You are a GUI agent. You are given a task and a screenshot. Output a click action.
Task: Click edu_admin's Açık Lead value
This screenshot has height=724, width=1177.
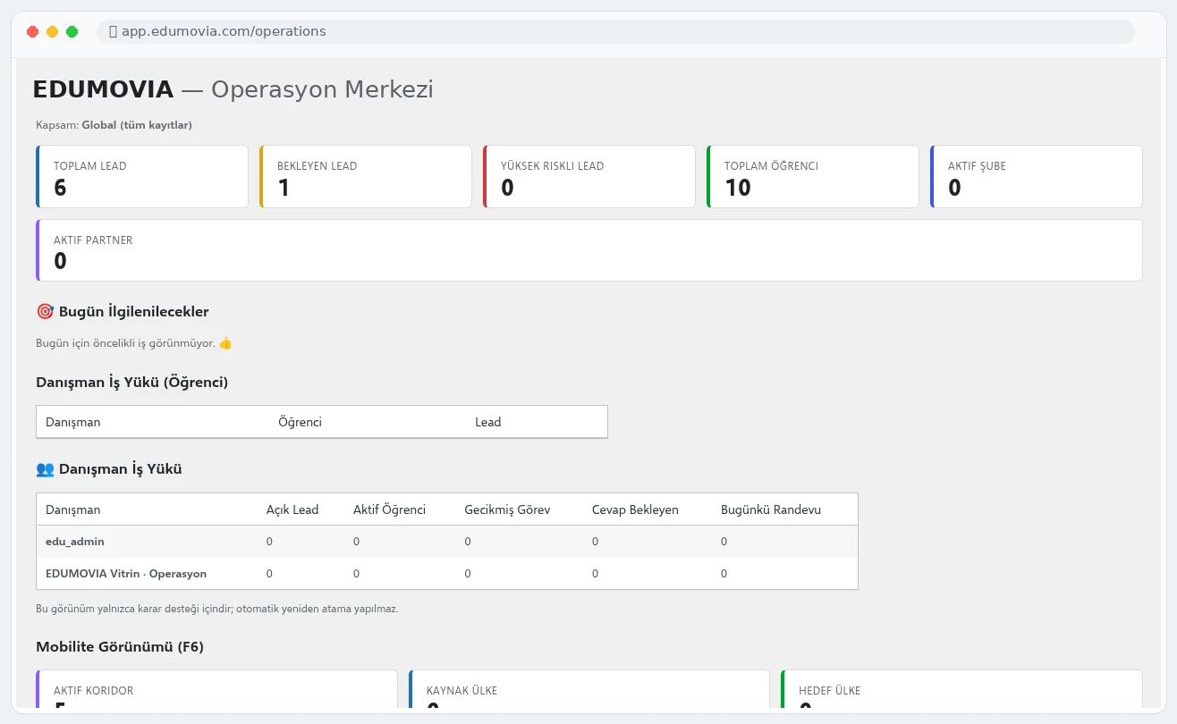(x=269, y=542)
